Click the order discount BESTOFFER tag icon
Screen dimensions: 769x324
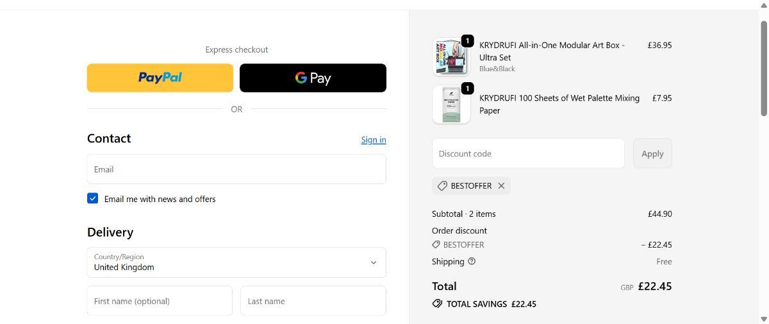(436, 244)
